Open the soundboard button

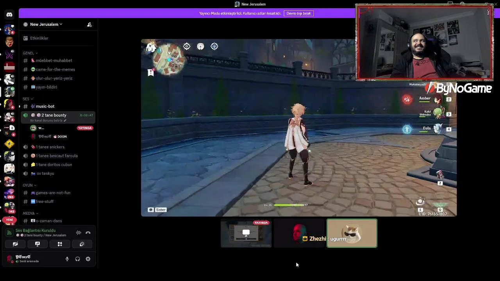[x=82, y=244]
